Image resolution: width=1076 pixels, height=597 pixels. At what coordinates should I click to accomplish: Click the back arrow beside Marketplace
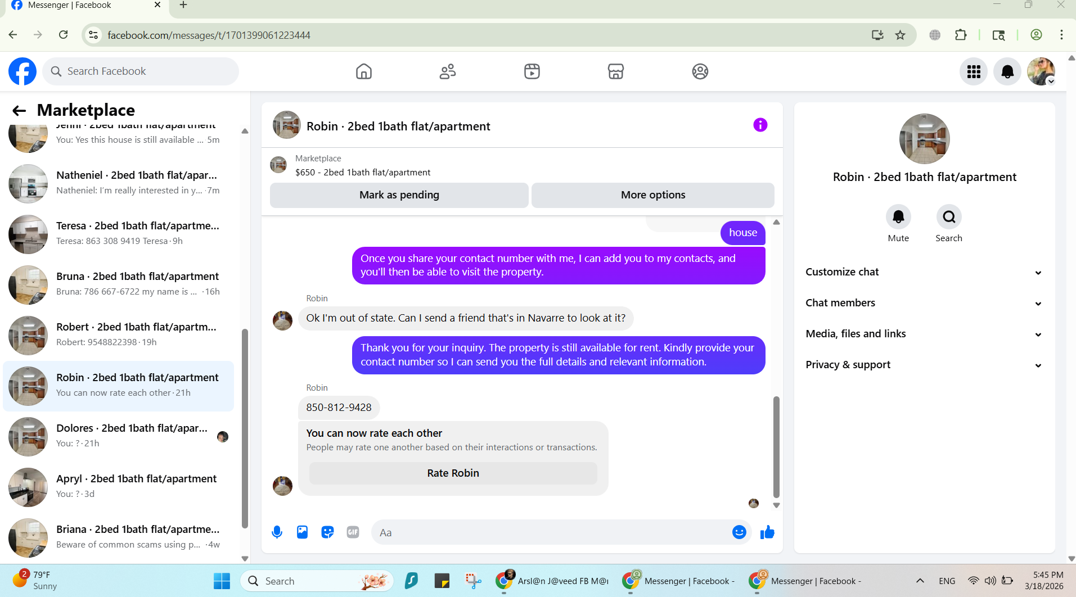click(19, 110)
